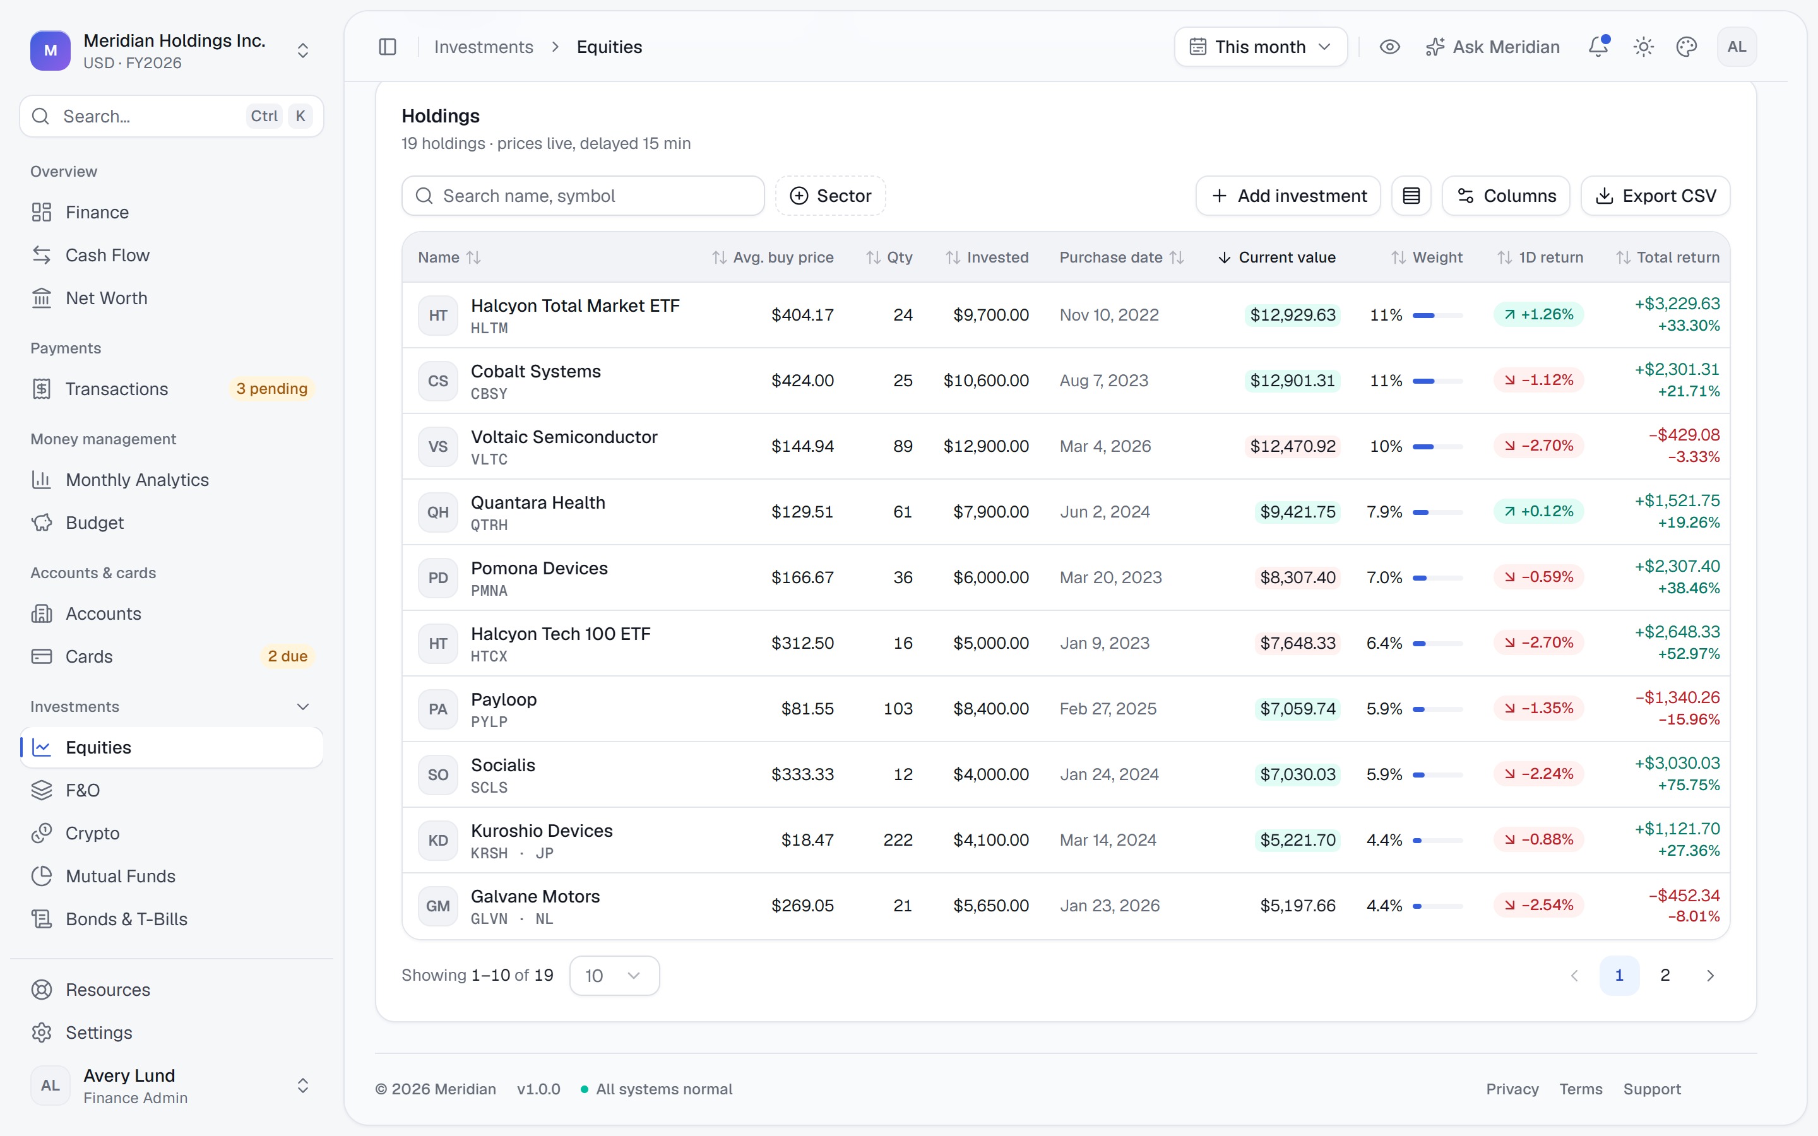Click the Crypto coins icon

click(x=41, y=833)
